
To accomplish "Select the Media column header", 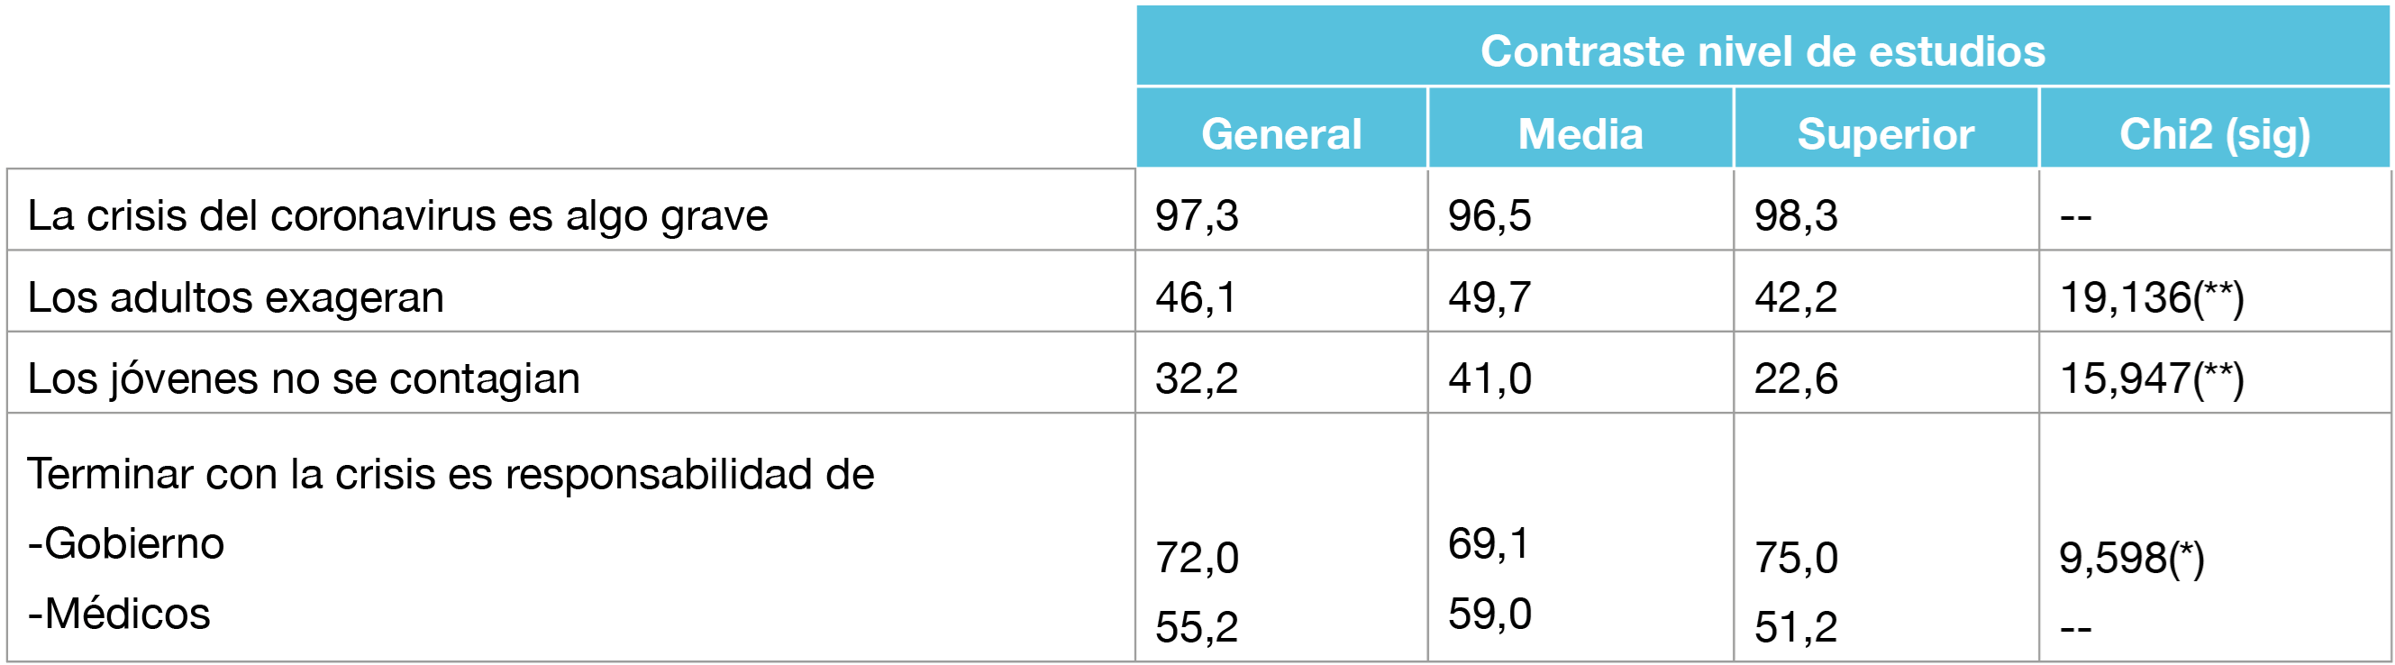I will (x=1580, y=134).
